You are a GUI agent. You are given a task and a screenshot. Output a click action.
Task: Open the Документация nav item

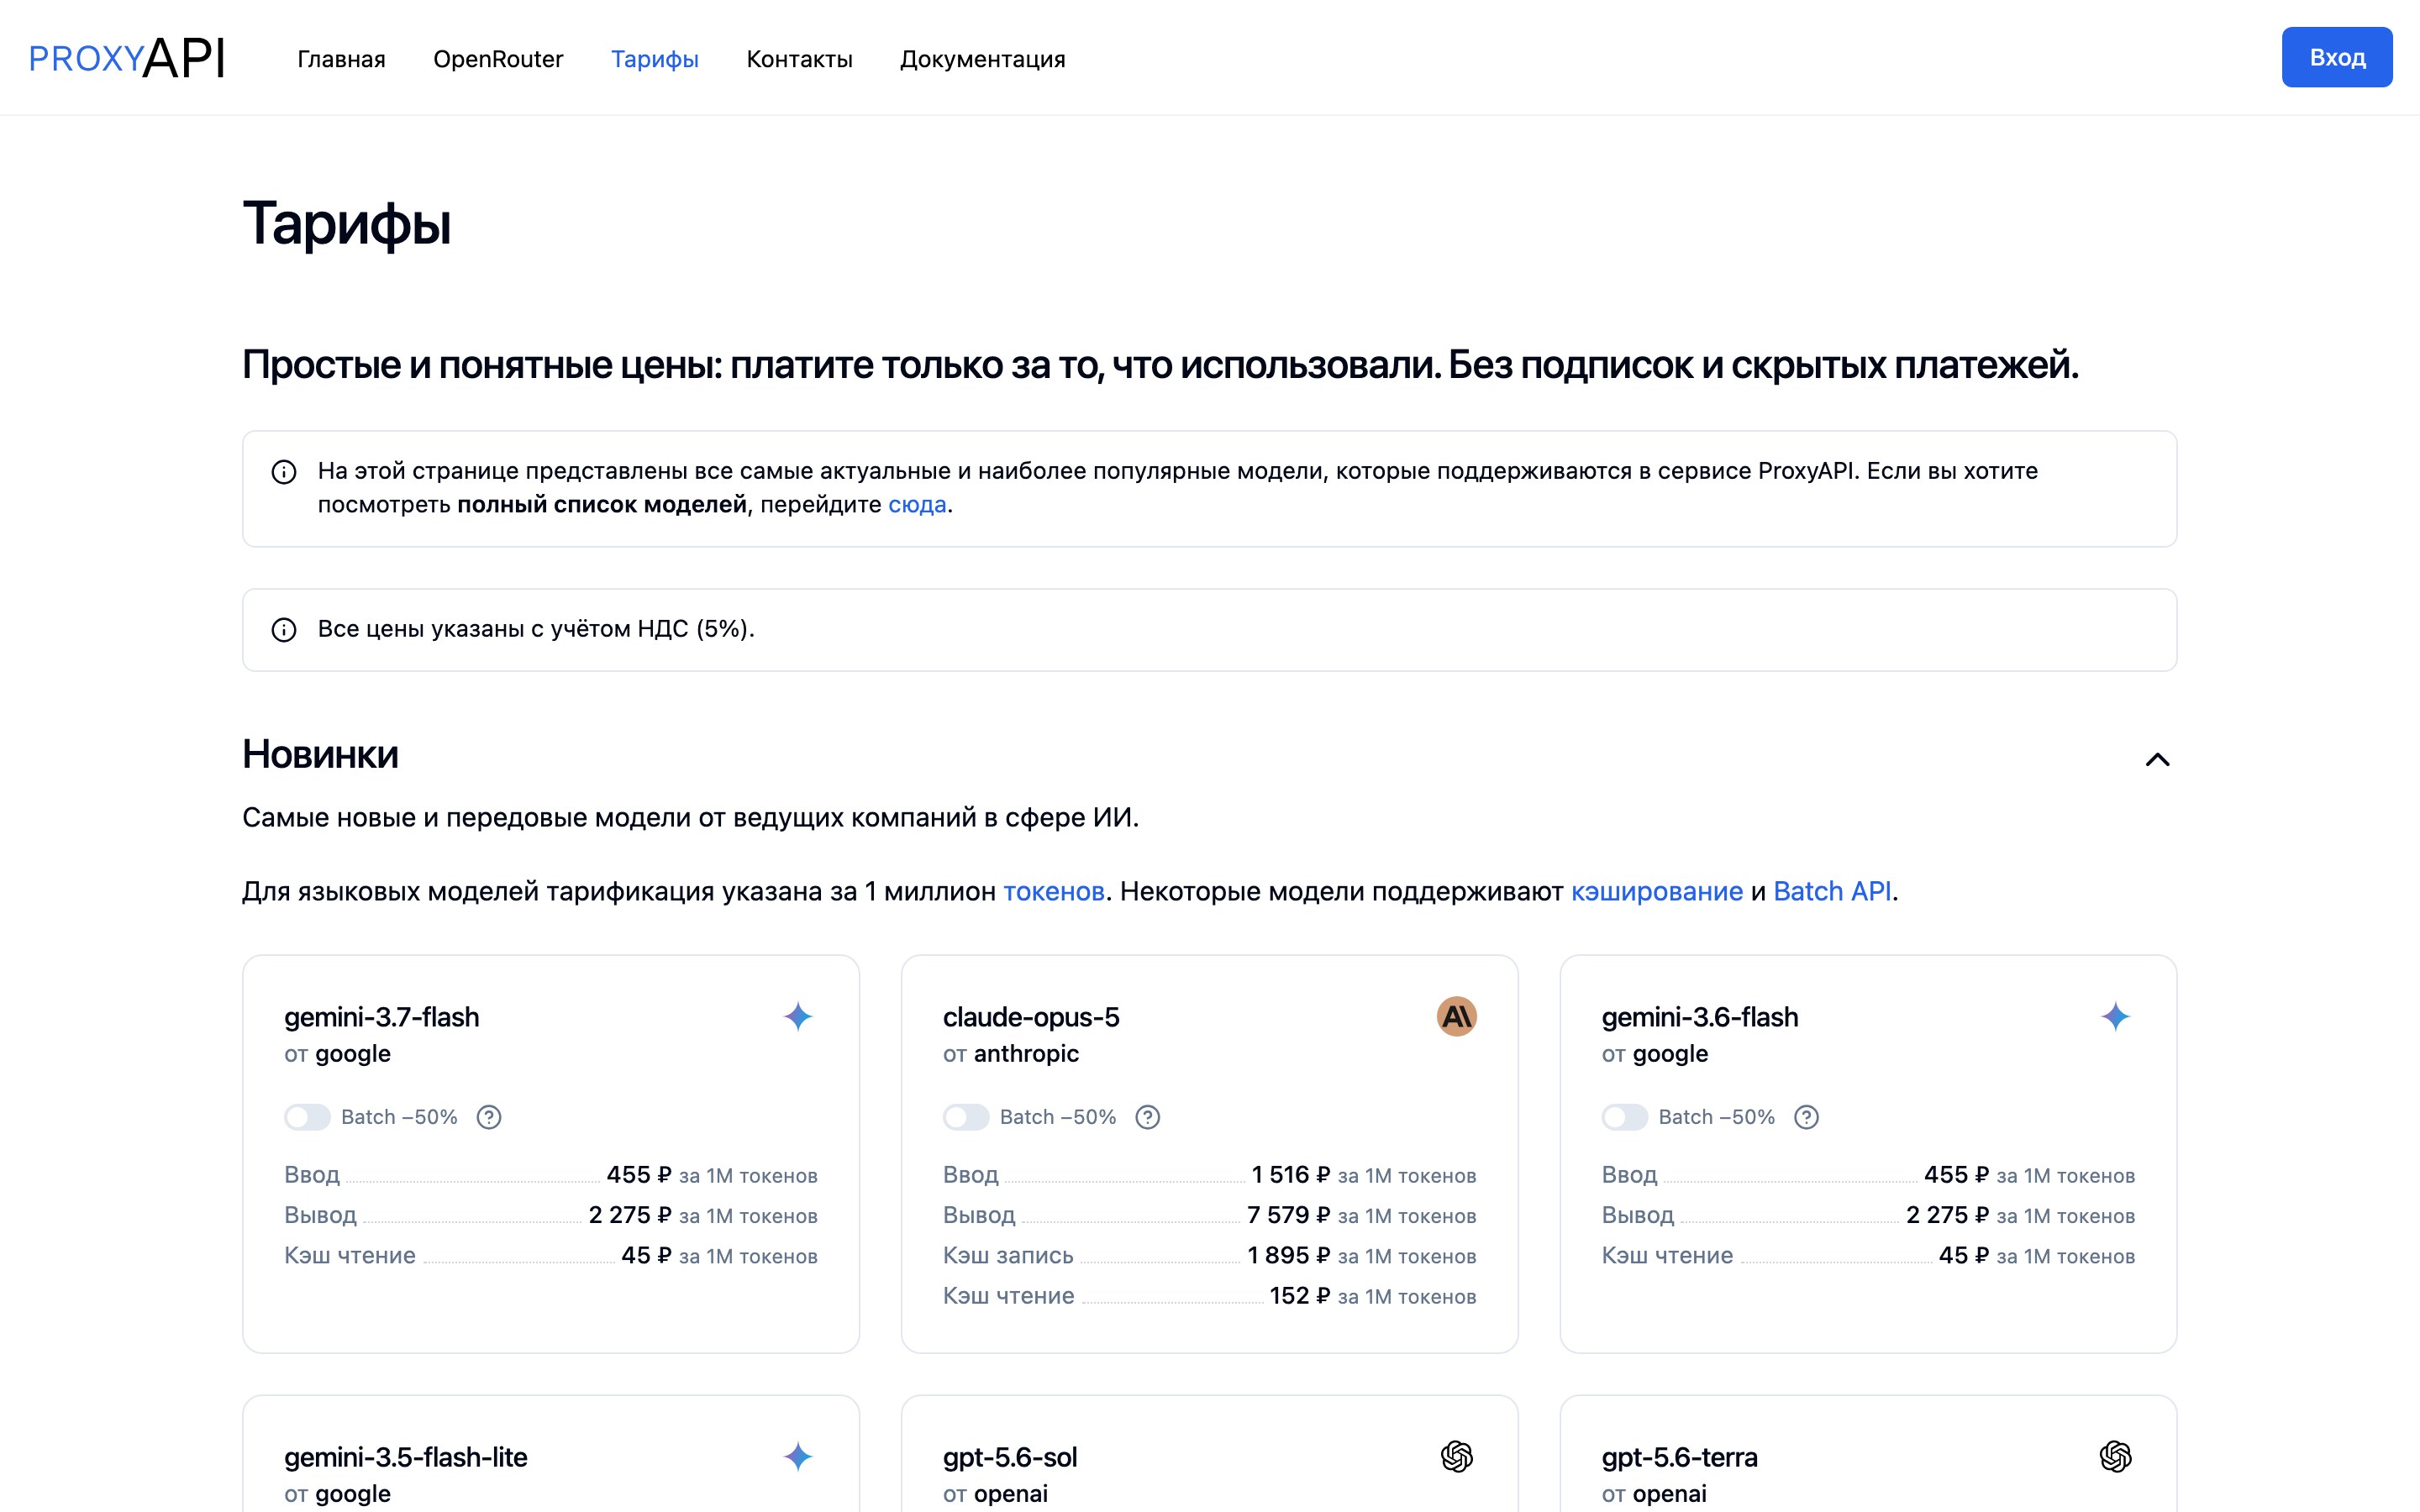(983, 59)
